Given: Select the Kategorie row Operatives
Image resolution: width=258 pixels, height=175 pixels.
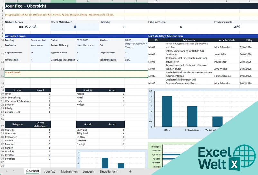Looking at the screenshot, I should pos(27,133).
